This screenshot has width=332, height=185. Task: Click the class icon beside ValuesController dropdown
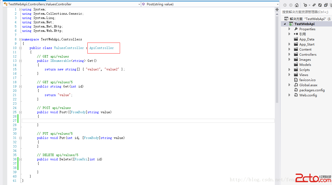tap(5, 4)
